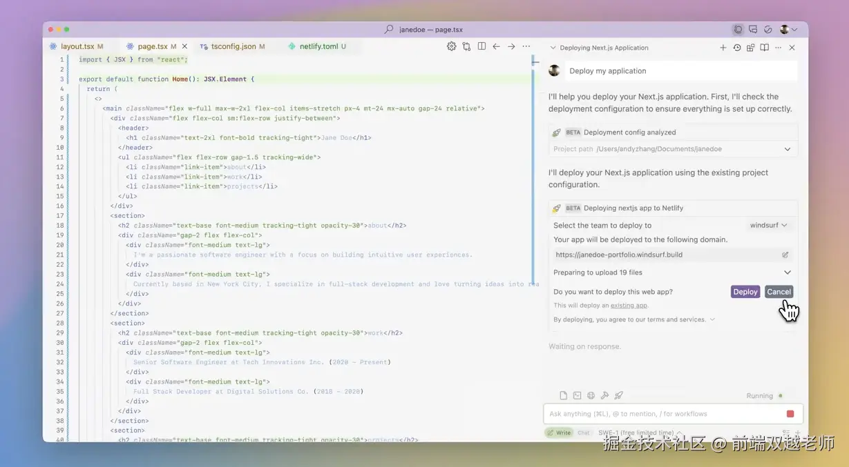Toggle the Cascade panel icon in title bar
The image size is (849, 467).
pos(738,30)
